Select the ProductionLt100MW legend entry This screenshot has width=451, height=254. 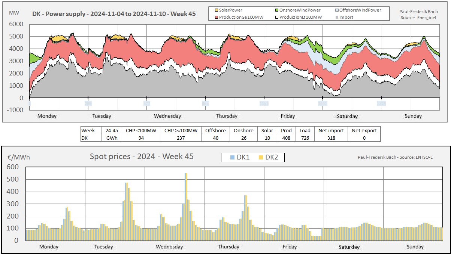point(300,17)
